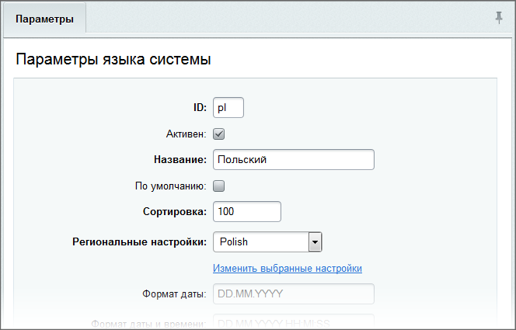The height and width of the screenshot is (330, 516).
Task: Select the Сортировка field with value 100
Action: 246,211
